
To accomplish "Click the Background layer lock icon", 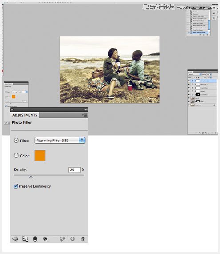I will tap(214, 105).
